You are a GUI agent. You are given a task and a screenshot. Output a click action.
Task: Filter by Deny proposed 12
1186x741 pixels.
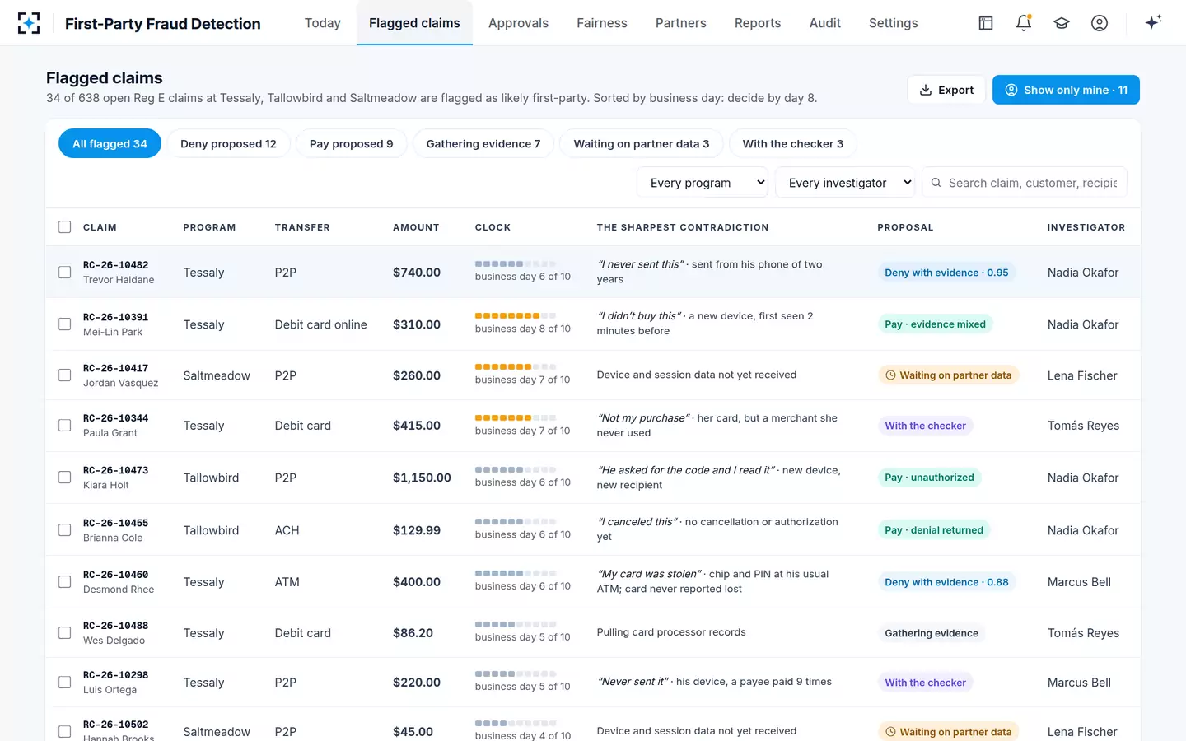click(228, 144)
